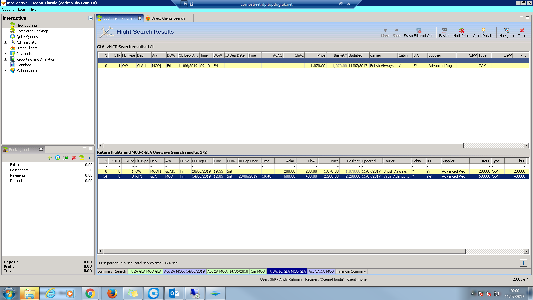533x300 pixels.
Task: Open Remote Desktop Connection from the taskbar
Action: tap(195, 293)
